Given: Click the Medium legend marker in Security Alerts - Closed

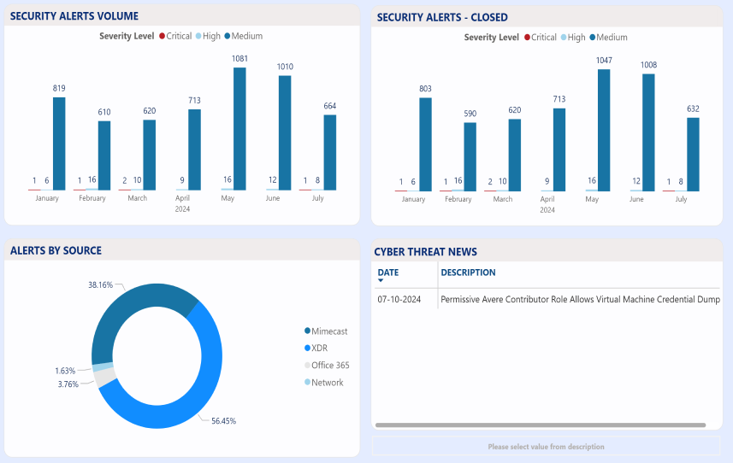Looking at the screenshot, I should click(593, 38).
